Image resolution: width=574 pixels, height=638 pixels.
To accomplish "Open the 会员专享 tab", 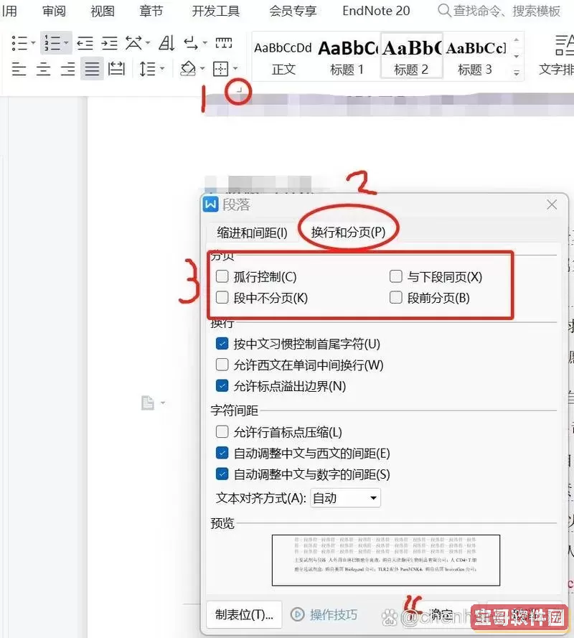I will (x=293, y=11).
